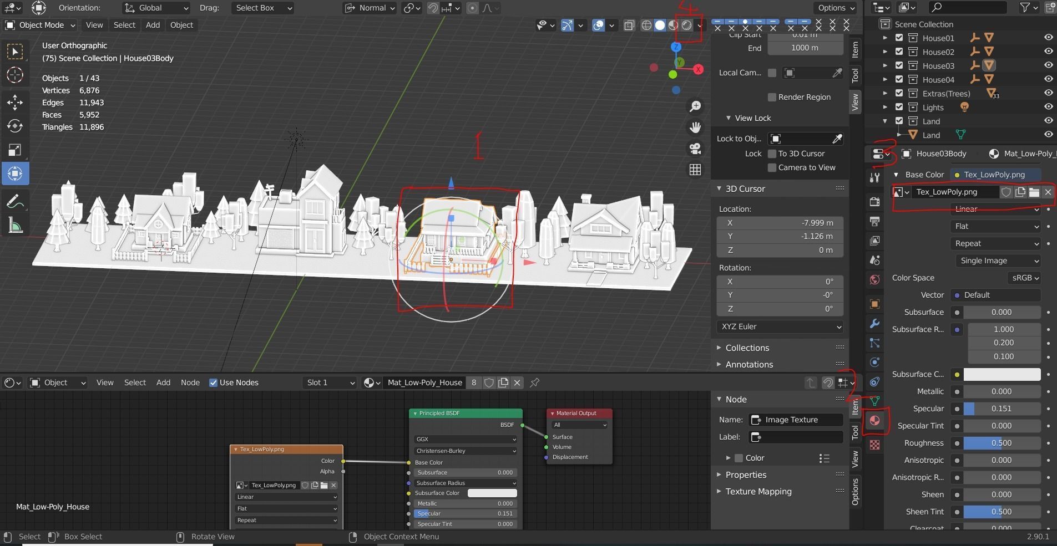Viewport: 1057px width, 546px height.
Task: Select the Move tool
Action: [15, 102]
